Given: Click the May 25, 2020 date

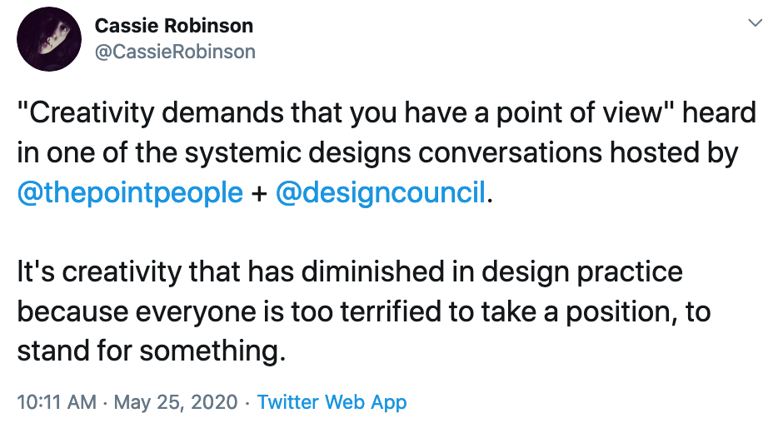Looking at the screenshot, I should coord(176,402).
